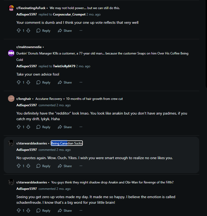Screen dimensions: 207x216
Task: Open the 'Being Canadian Sucks' post title
Action: coord(67,143)
